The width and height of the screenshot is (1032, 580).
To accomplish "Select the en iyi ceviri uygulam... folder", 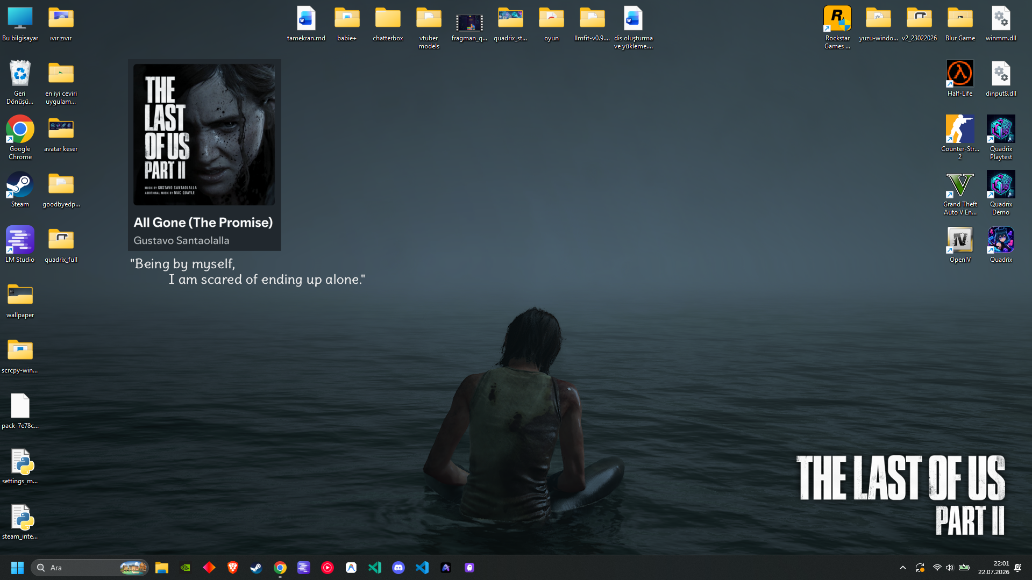I will (x=61, y=82).
